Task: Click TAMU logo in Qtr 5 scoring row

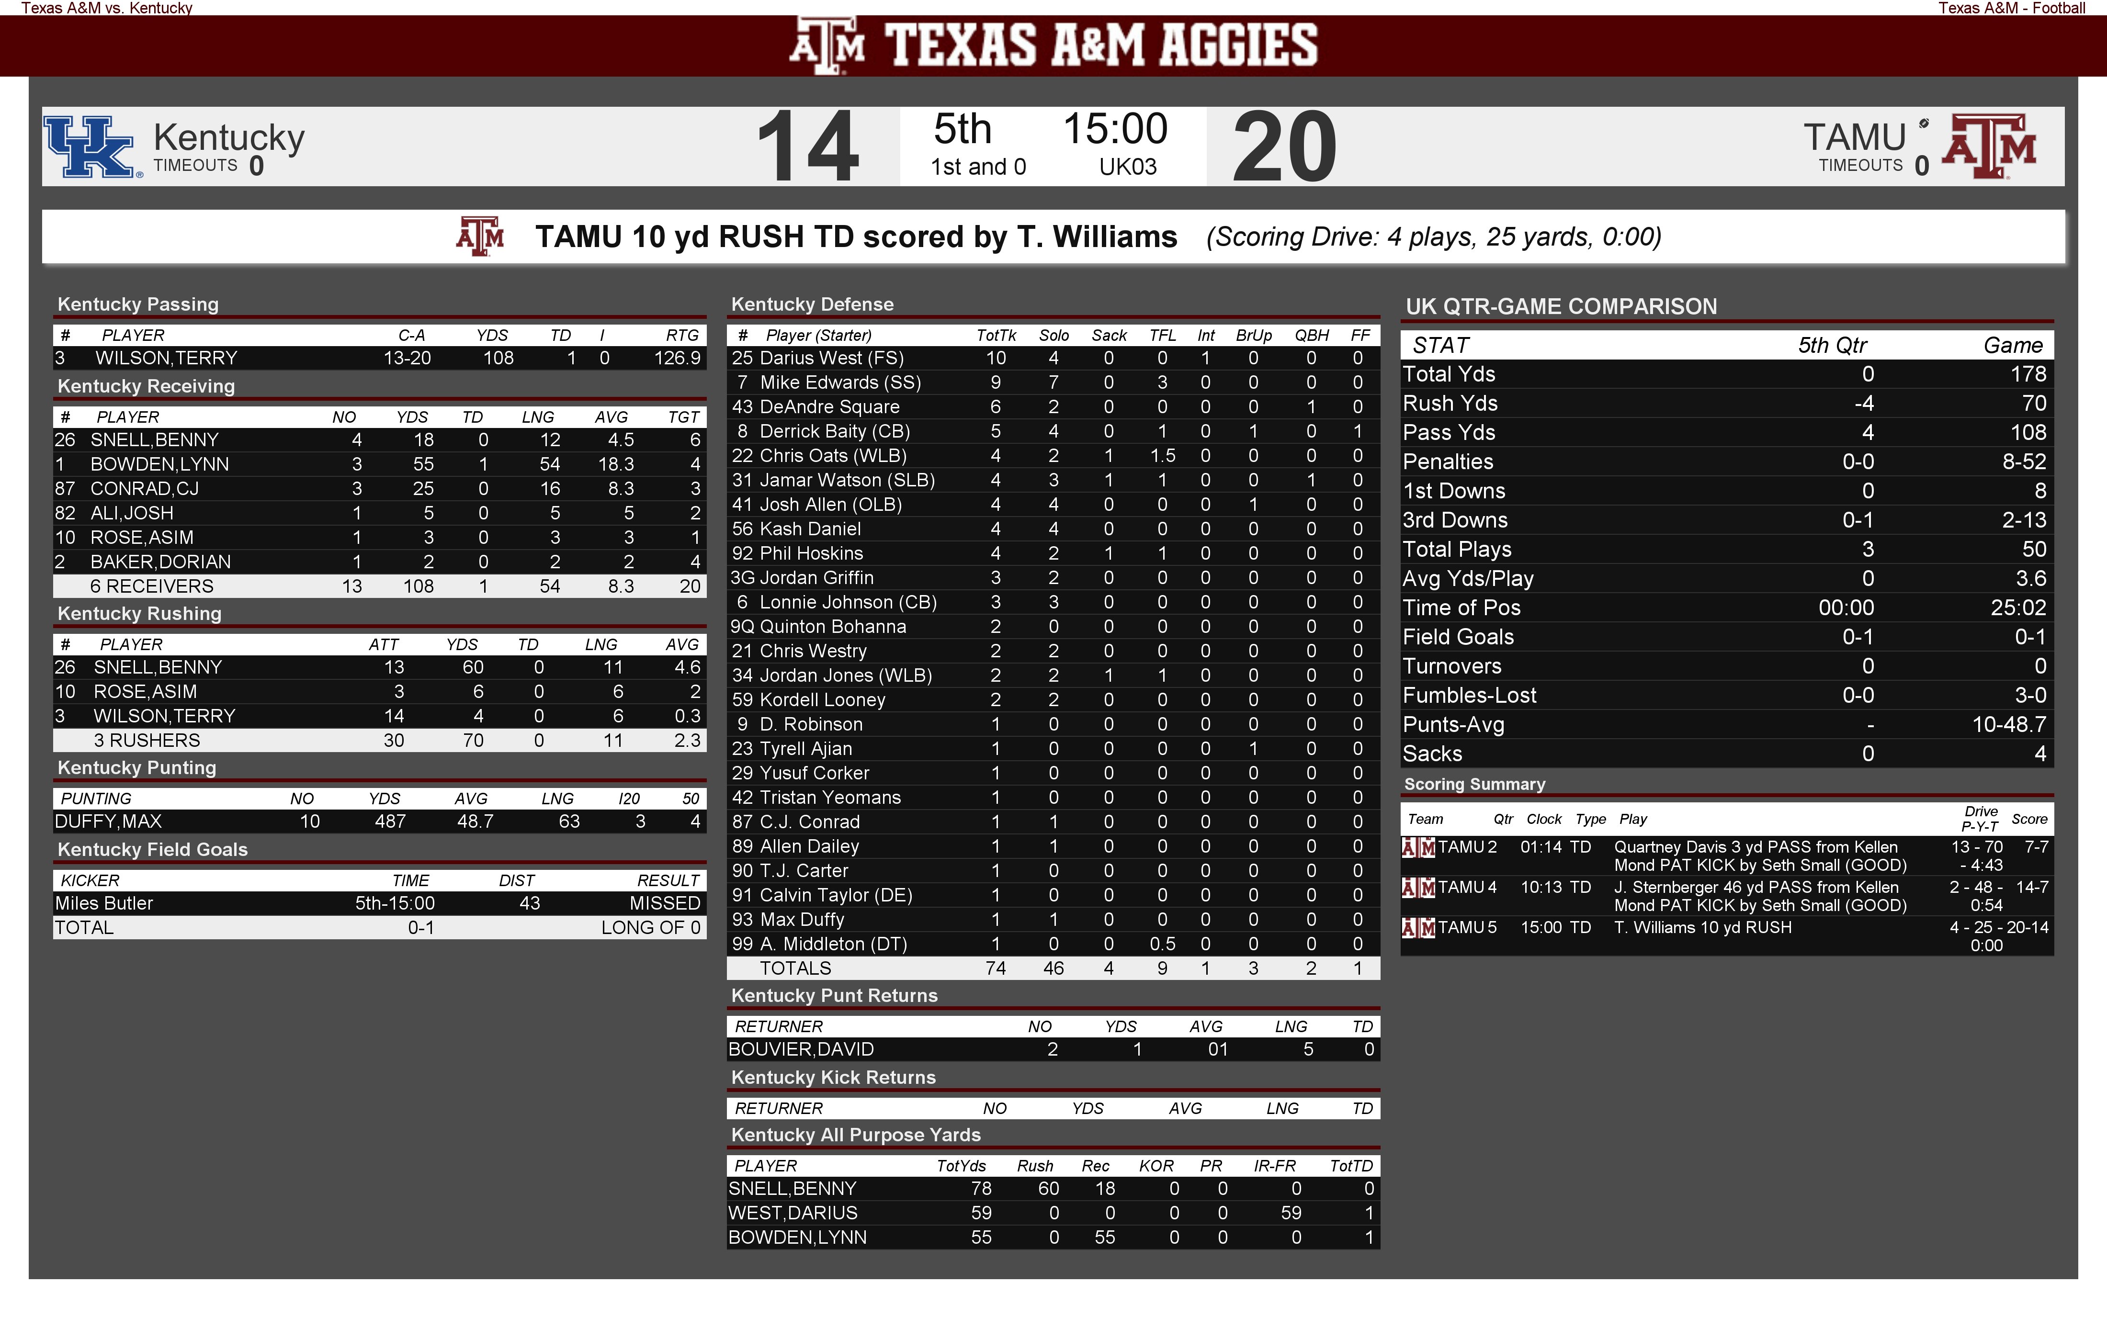Action: [1418, 927]
